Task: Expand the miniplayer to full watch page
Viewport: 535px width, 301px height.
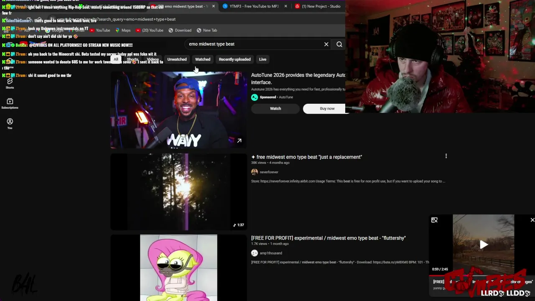Action: coord(434,220)
